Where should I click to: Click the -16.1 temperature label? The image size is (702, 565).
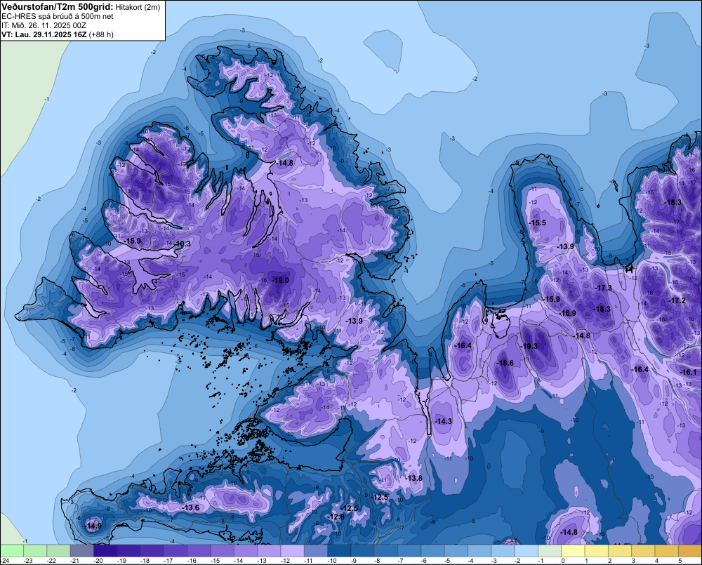689,372
